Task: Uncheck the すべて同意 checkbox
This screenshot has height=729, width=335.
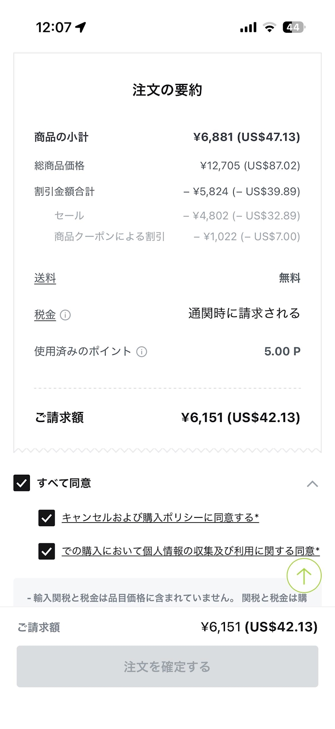Action: [x=22, y=483]
